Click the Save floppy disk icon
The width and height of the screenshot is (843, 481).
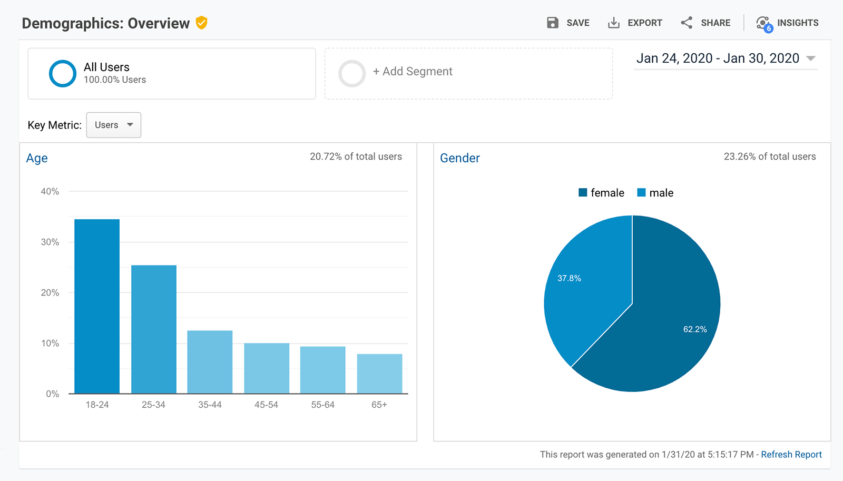(552, 23)
